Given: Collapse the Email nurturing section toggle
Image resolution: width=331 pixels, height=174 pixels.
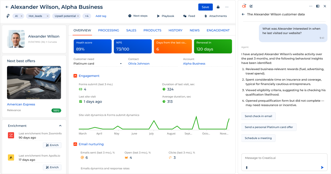Looking at the screenshot, I should pyautogui.click(x=75, y=144).
